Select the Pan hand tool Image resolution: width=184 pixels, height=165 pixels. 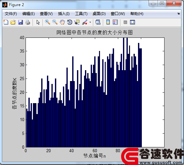(62, 22)
